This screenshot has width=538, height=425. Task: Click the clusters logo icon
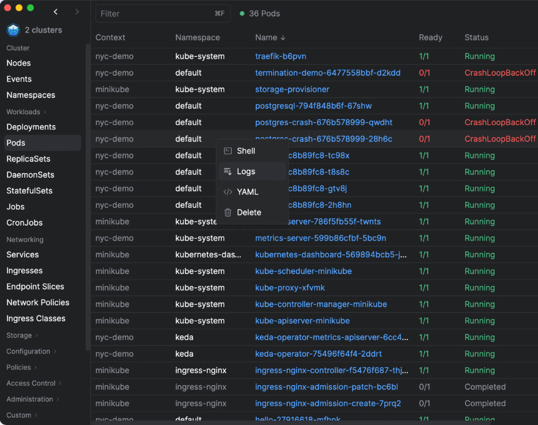click(x=13, y=30)
